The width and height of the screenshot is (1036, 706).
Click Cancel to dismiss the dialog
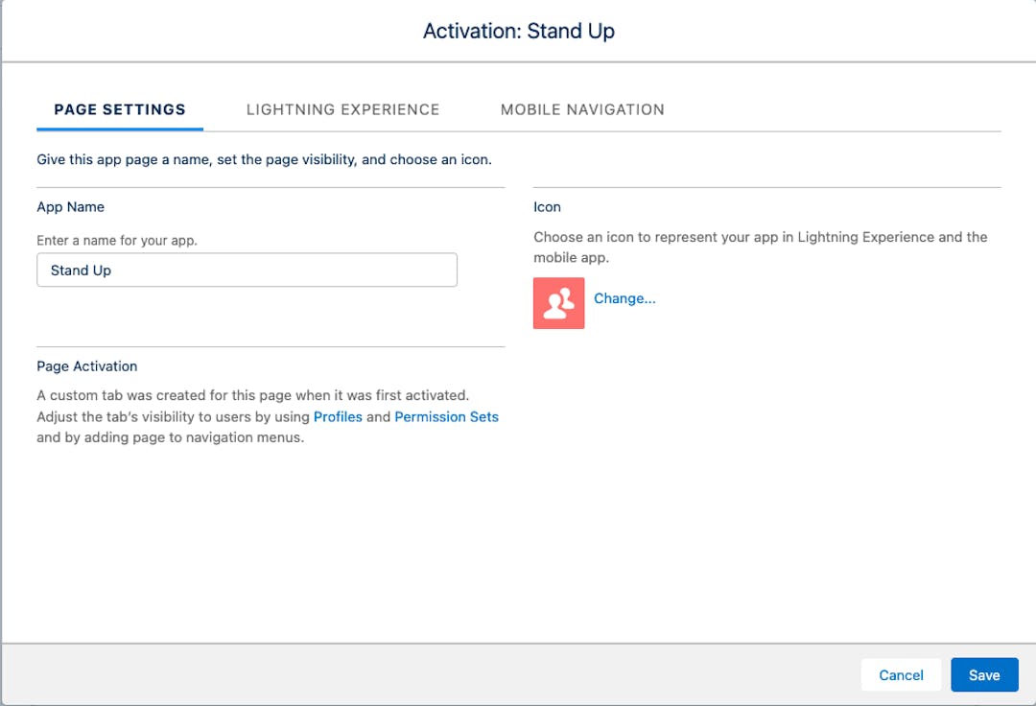coord(901,674)
